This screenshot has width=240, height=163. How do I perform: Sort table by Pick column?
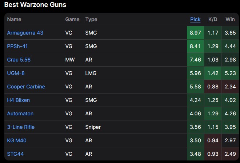195,19
